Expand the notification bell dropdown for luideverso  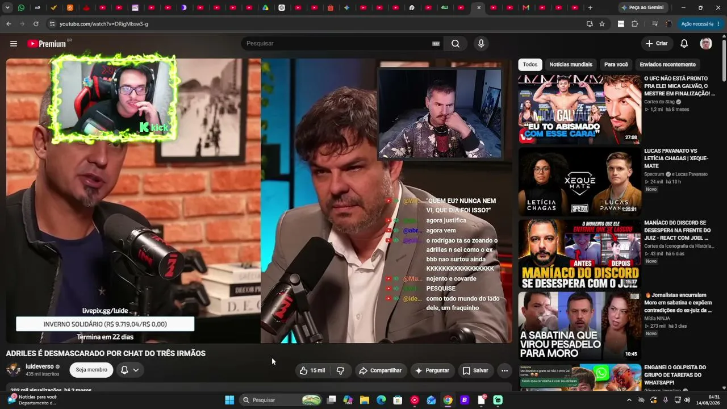[129, 370]
